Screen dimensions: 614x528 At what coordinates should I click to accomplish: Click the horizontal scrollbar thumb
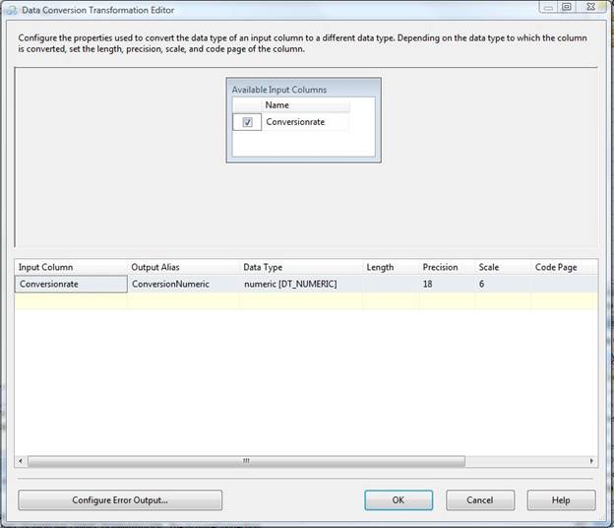point(246,461)
